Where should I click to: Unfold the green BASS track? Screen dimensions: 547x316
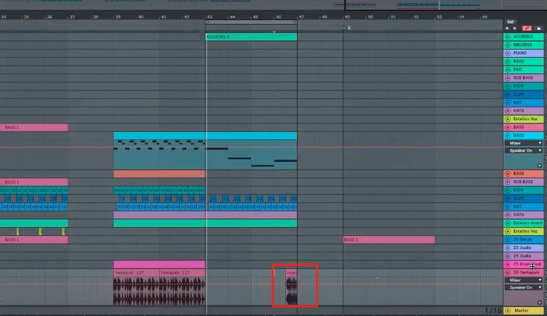coord(507,62)
